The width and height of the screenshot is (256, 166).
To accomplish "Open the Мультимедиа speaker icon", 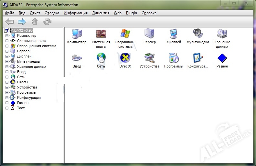I will pos(198,34).
